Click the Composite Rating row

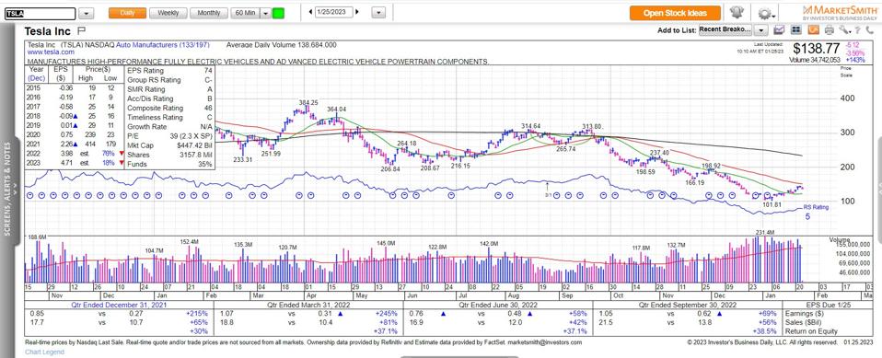tap(170, 108)
